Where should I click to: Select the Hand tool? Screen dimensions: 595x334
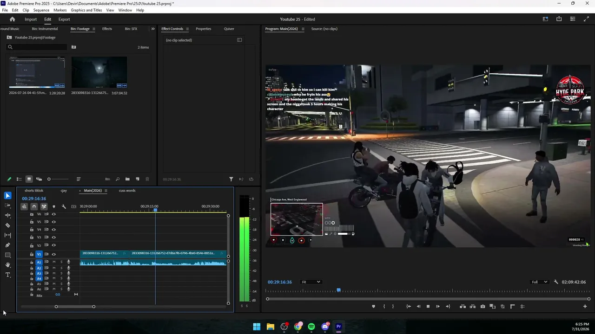pyautogui.click(x=7, y=265)
